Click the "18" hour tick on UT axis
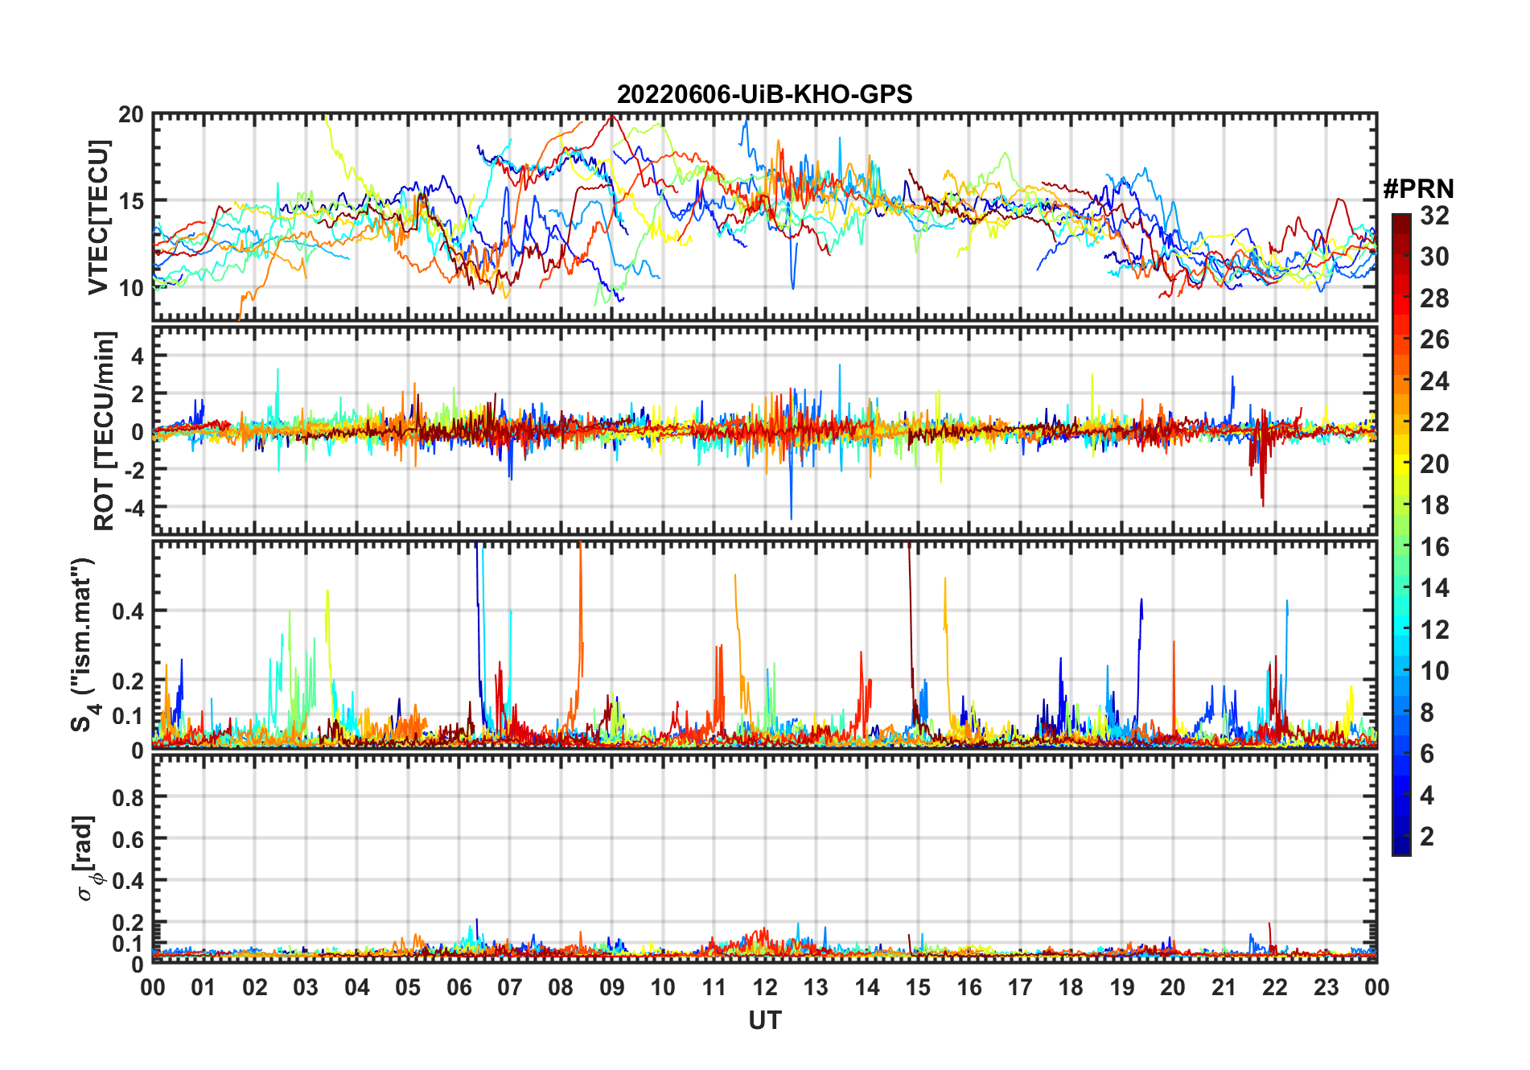This screenshot has height=1070, width=1530. (x=1071, y=987)
